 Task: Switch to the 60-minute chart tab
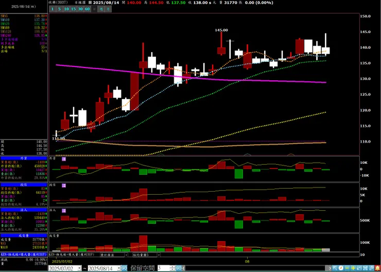(87, 9)
